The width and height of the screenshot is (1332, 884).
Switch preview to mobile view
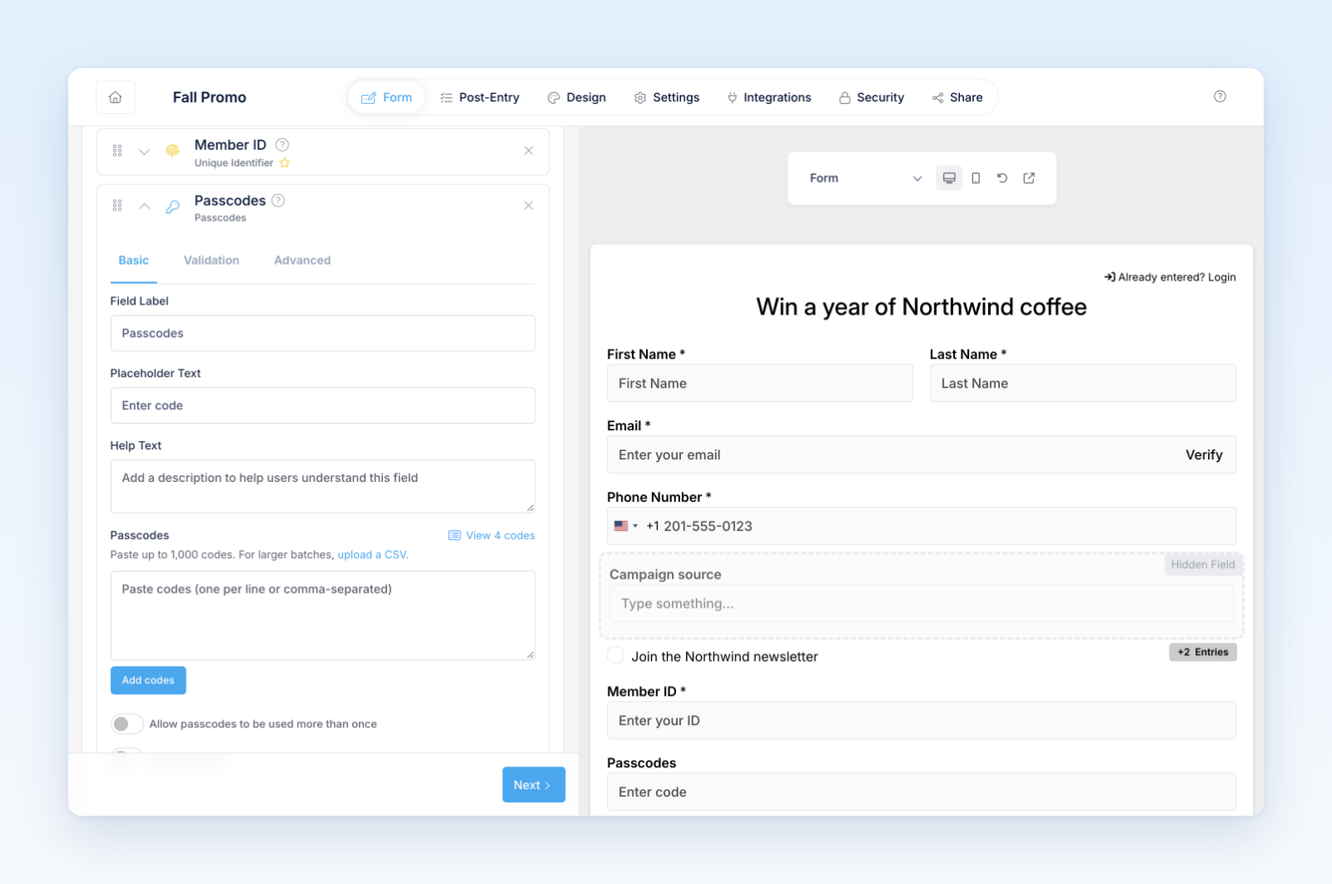[x=976, y=178]
